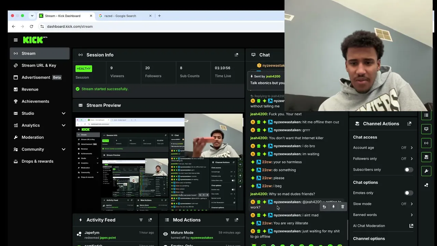Click the 01:10:56 Time Live value
This screenshot has width=437, height=246.
tap(223, 68)
